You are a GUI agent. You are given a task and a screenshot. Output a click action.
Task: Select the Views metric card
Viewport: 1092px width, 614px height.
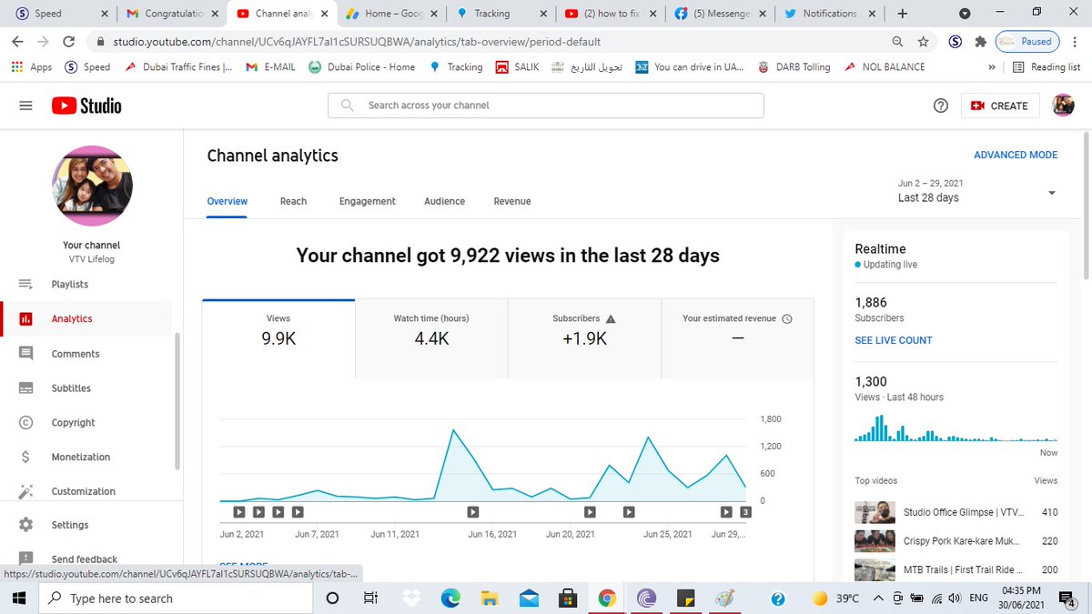278,338
